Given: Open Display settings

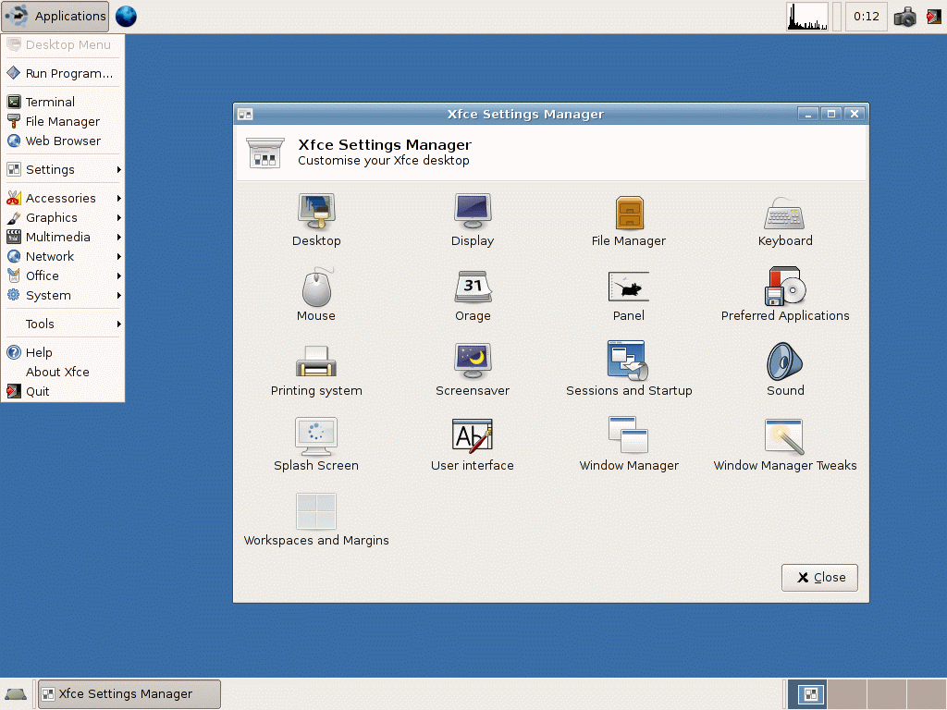Looking at the screenshot, I should point(473,212).
